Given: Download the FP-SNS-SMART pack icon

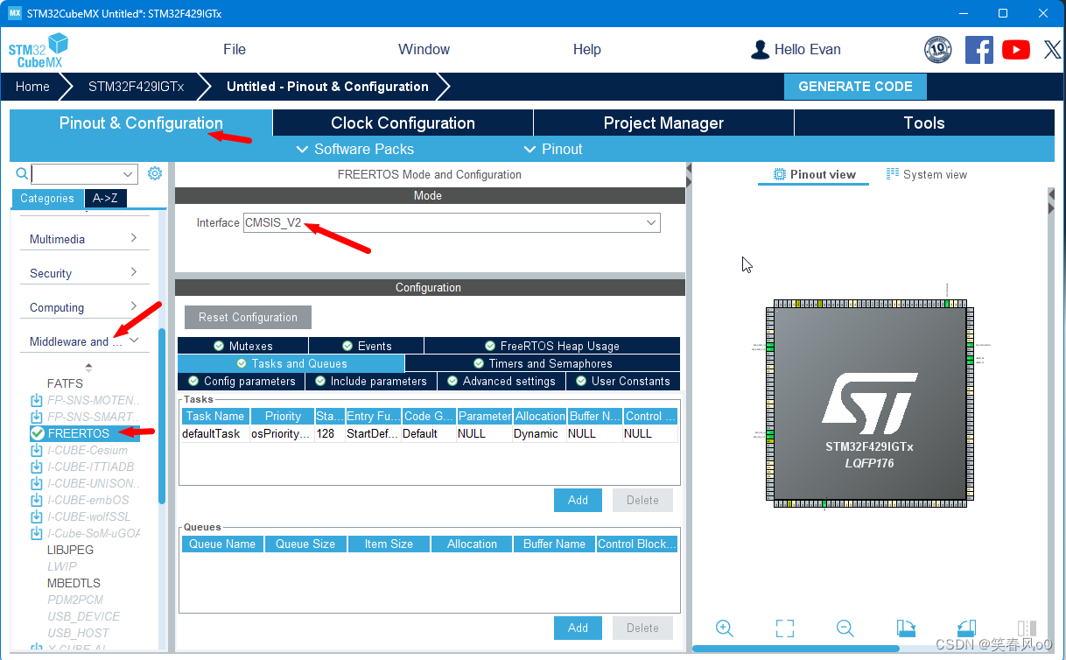Looking at the screenshot, I should [x=37, y=417].
